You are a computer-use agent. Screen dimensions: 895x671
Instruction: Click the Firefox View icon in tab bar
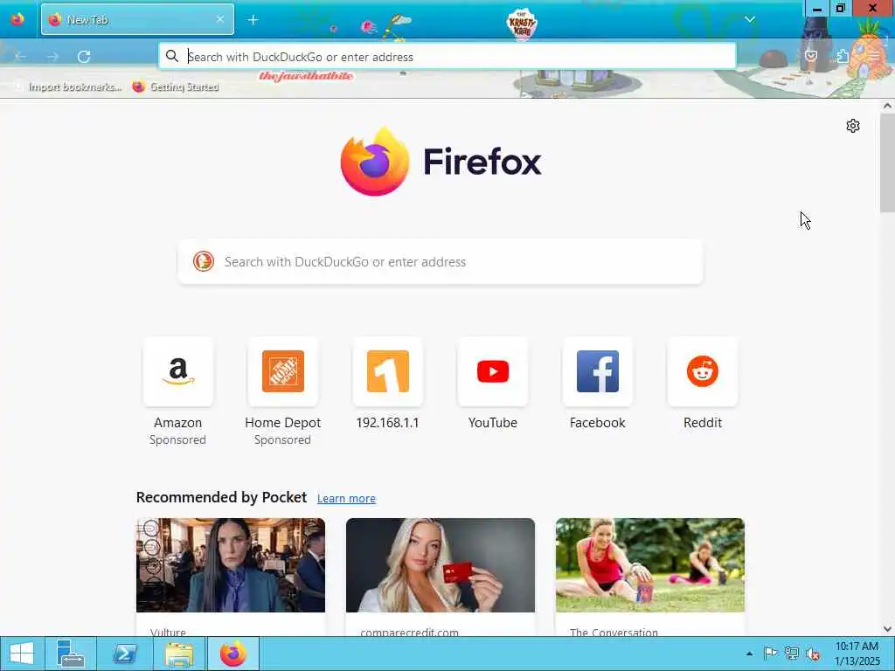(17, 19)
